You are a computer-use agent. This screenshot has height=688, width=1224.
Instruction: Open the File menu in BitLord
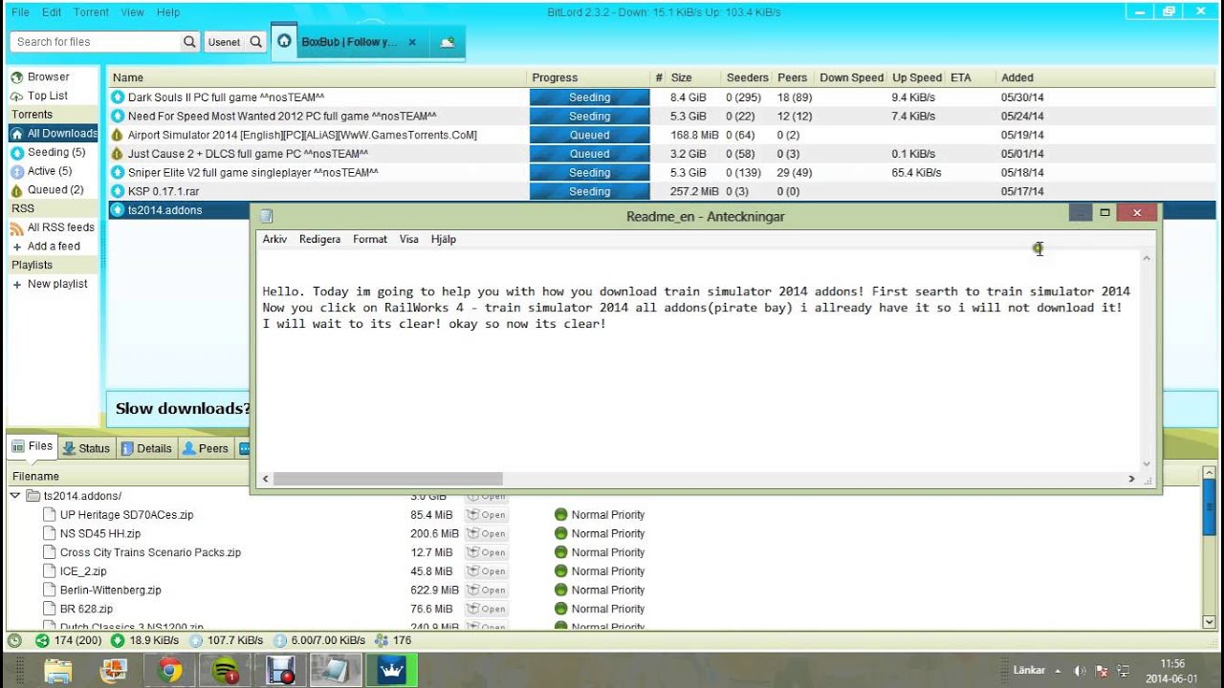pyautogui.click(x=20, y=12)
